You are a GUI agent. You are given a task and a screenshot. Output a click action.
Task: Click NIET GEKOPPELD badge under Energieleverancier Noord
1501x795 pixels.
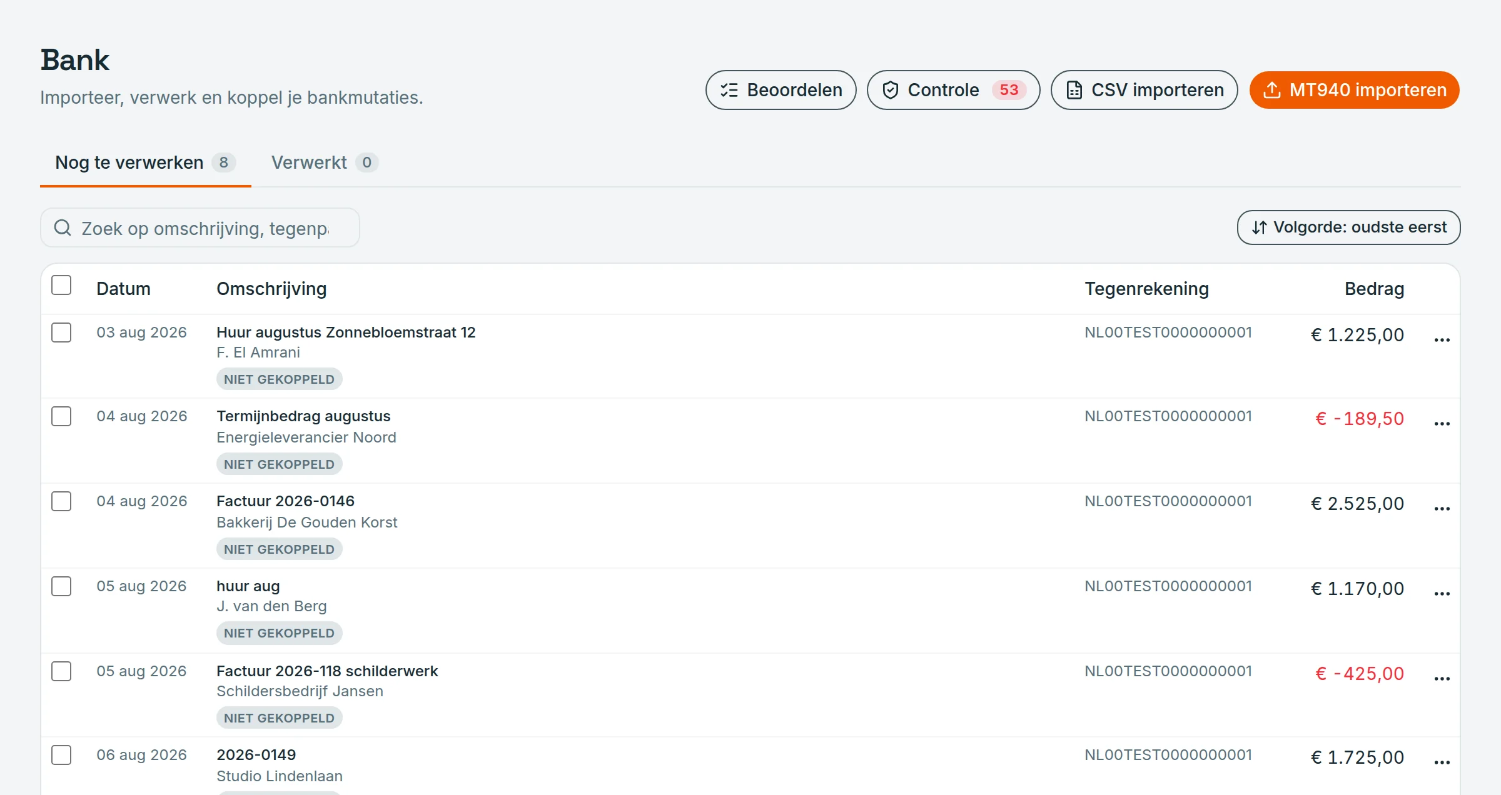coord(280,464)
